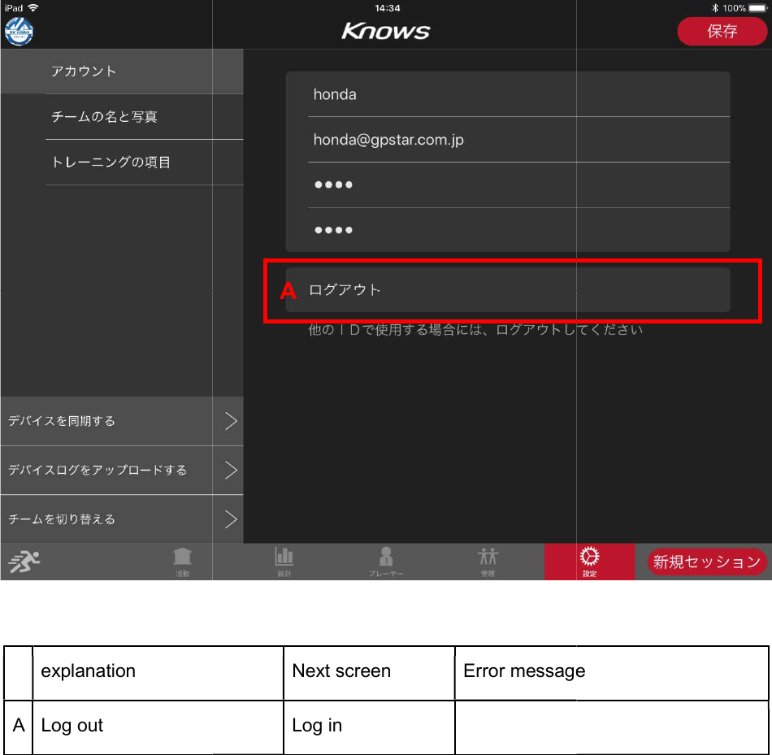The width and height of the screenshot is (772, 755).
Task: Open the 統計 statistics bar chart tab
Action: click(284, 562)
